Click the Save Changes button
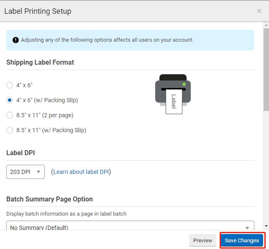 click(x=242, y=240)
